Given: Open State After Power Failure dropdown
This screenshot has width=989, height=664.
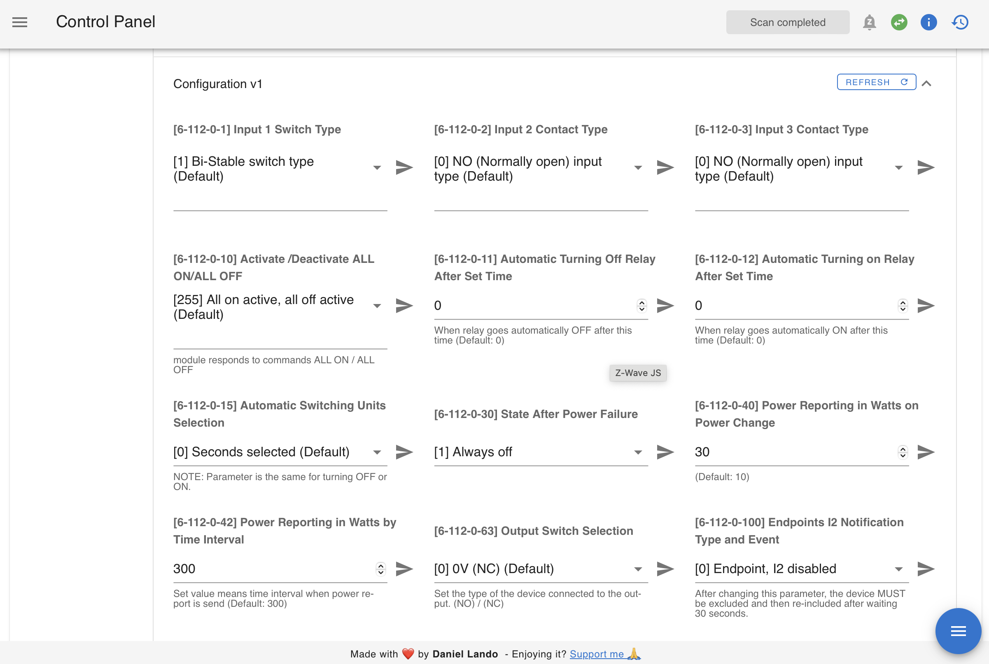Looking at the screenshot, I should (541, 452).
